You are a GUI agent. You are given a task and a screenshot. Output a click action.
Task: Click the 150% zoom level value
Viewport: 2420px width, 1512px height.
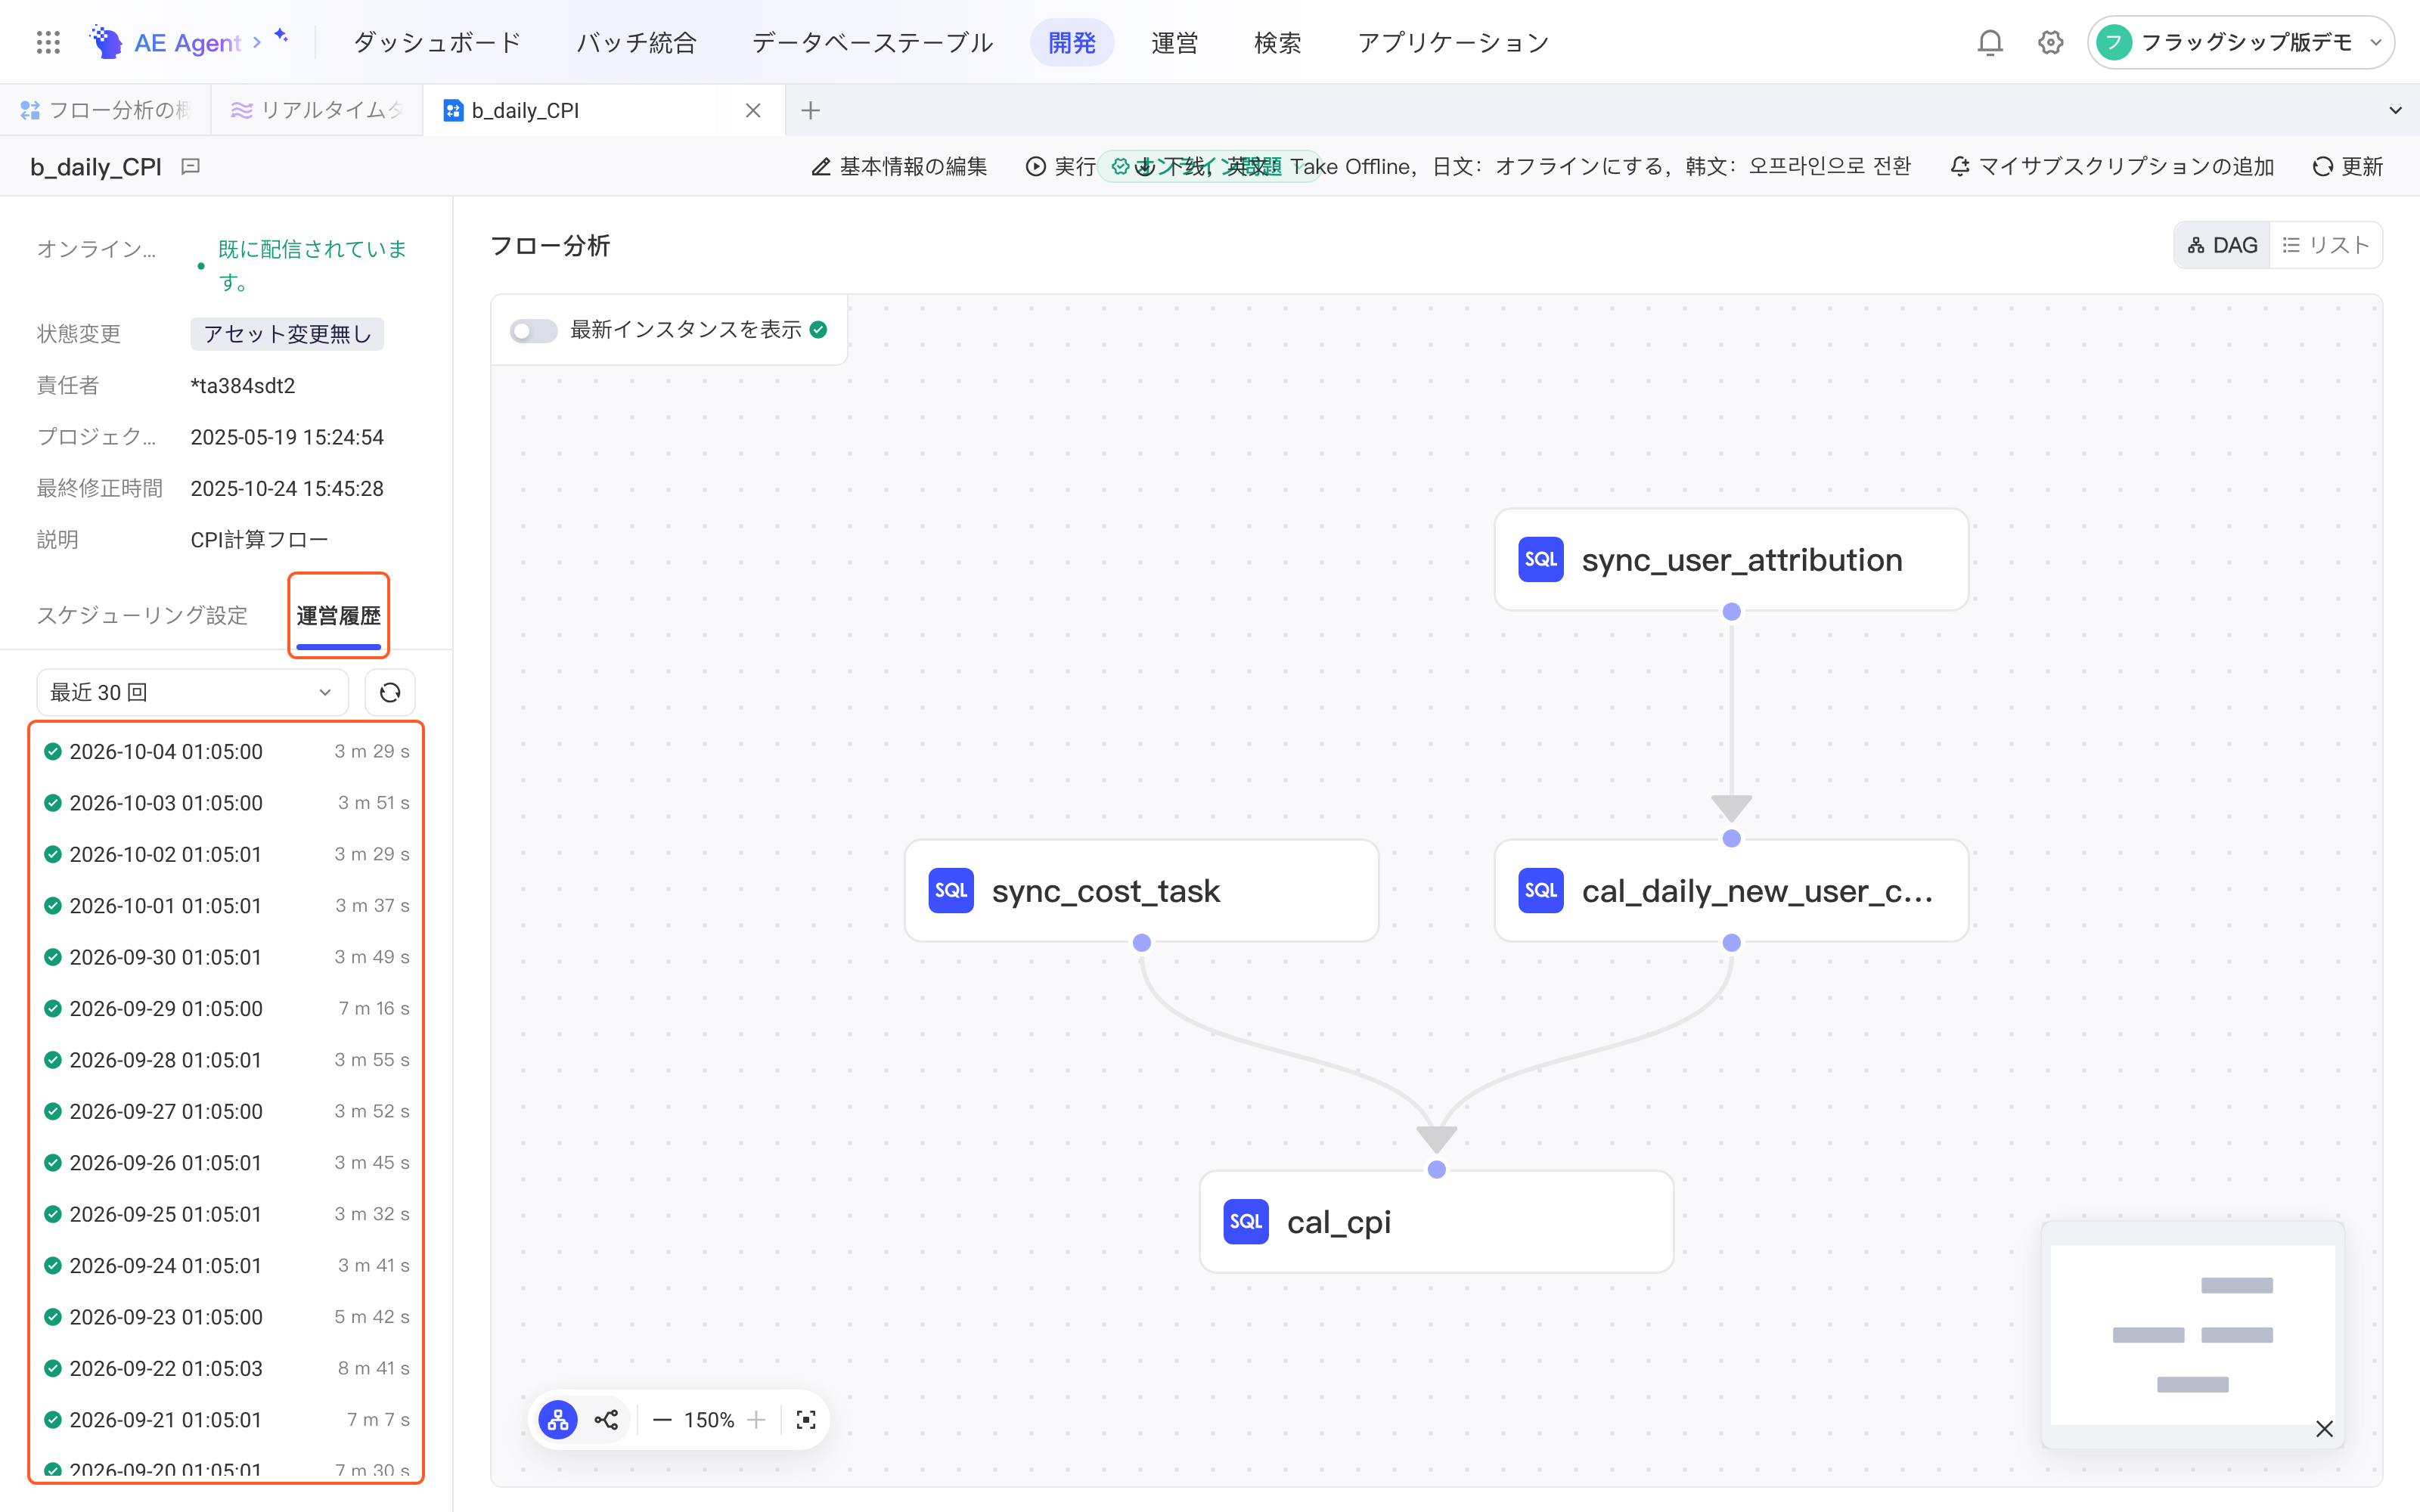pos(709,1420)
